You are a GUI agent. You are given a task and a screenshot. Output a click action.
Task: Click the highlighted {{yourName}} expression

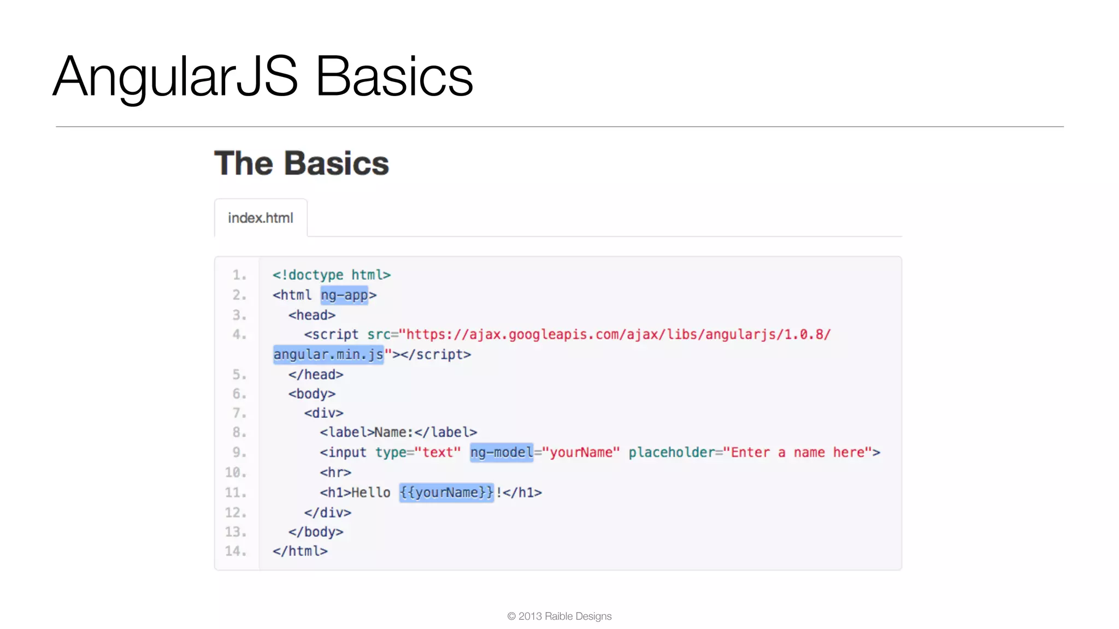coord(446,492)
